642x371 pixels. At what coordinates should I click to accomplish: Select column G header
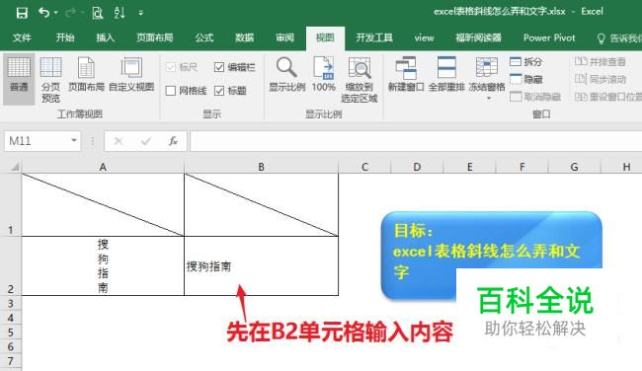(575, 167)
